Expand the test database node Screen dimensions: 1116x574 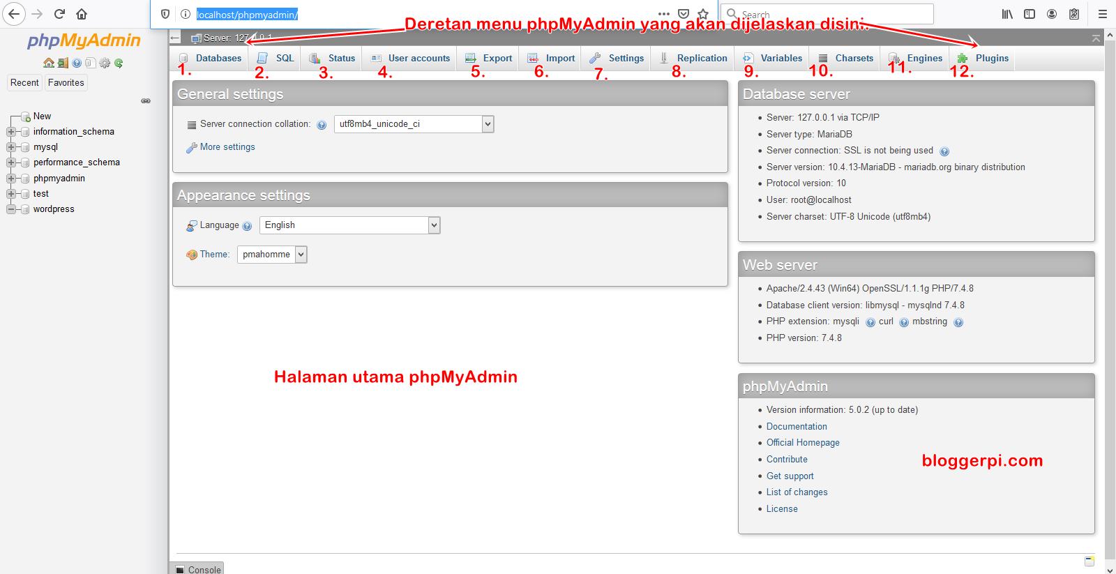(11, 194)
